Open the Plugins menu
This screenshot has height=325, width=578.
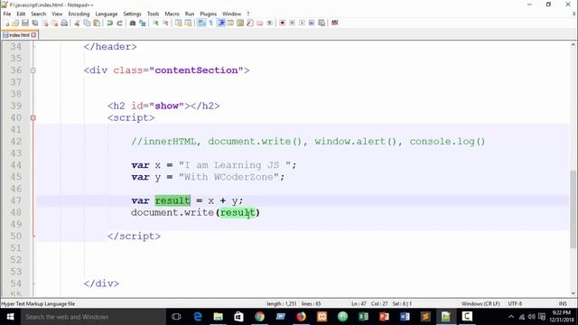click(x=209, y=14)
